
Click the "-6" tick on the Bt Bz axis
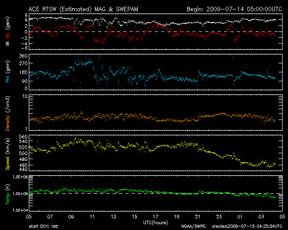click(x=25, y=48)
